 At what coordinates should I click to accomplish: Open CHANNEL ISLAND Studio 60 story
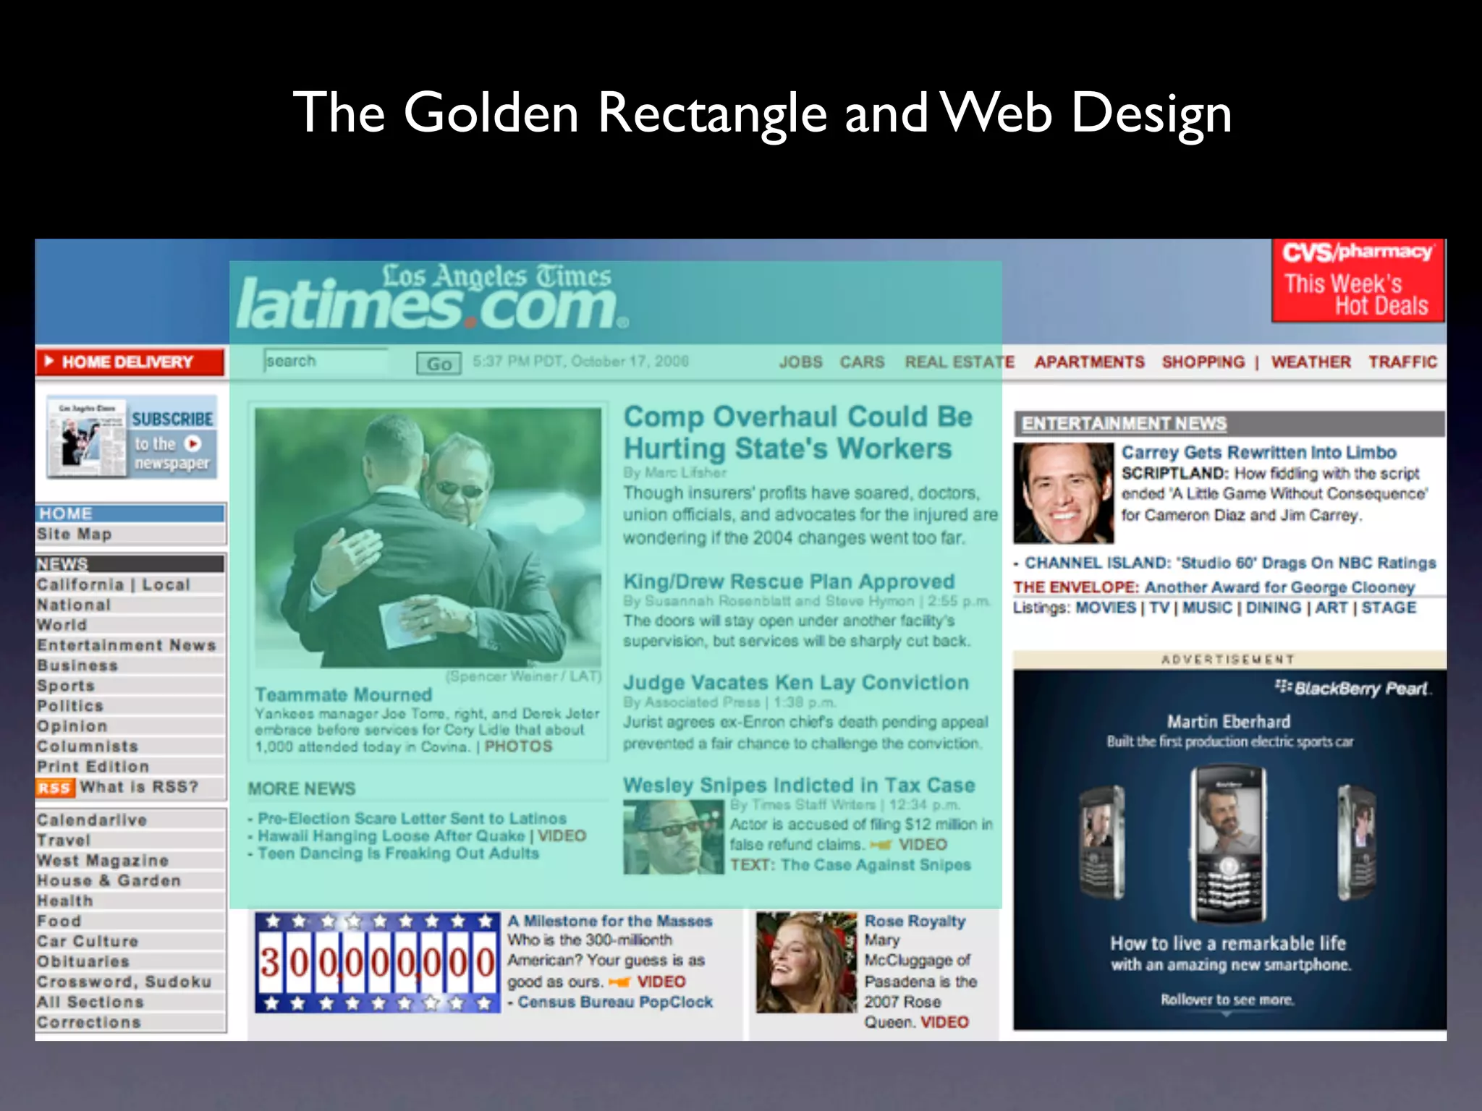(x=1230, y=563)
